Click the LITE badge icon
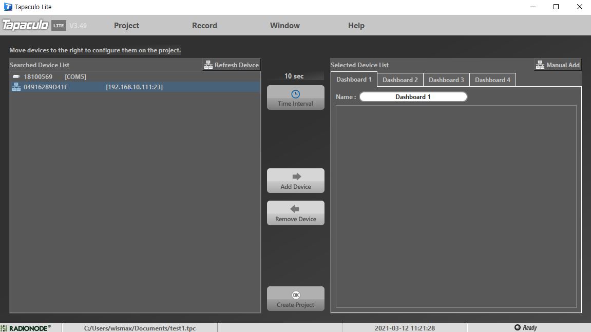The image size is (591, 332). coord(59,25)
